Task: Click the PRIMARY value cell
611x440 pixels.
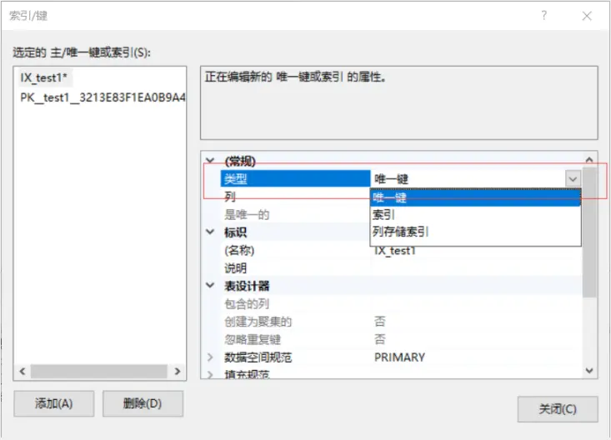Action: click(x=478, y=357)
